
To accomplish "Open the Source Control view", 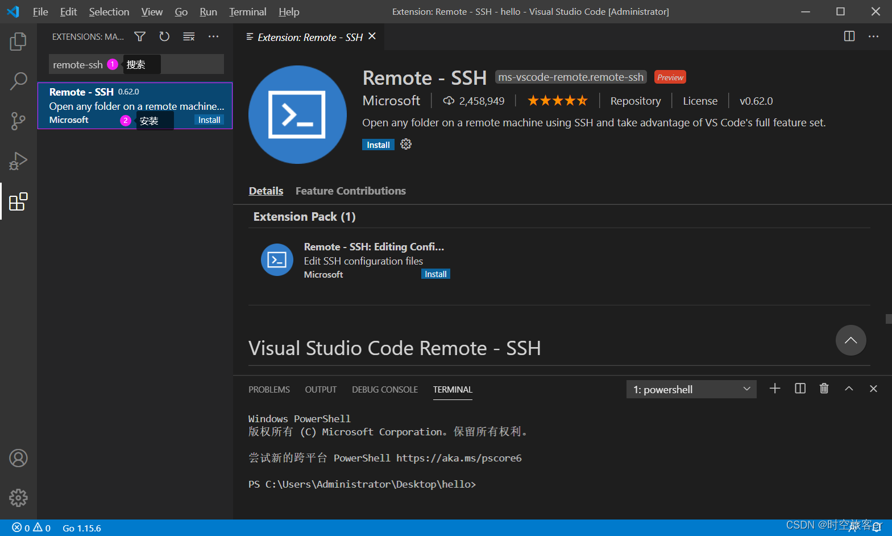I will pos(18,121).
